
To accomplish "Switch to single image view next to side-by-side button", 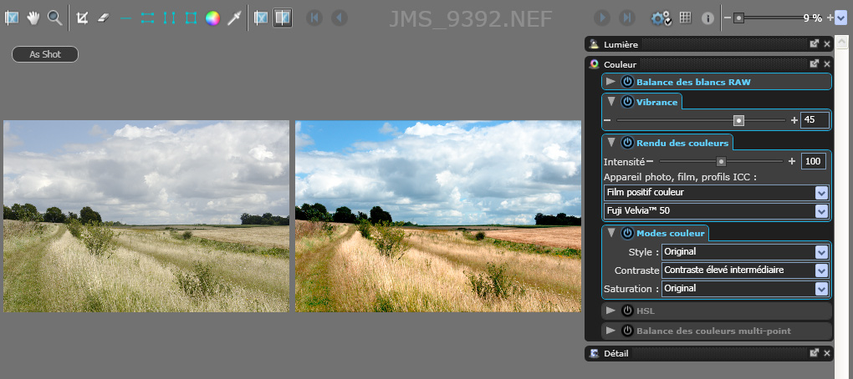I will 261,18.
